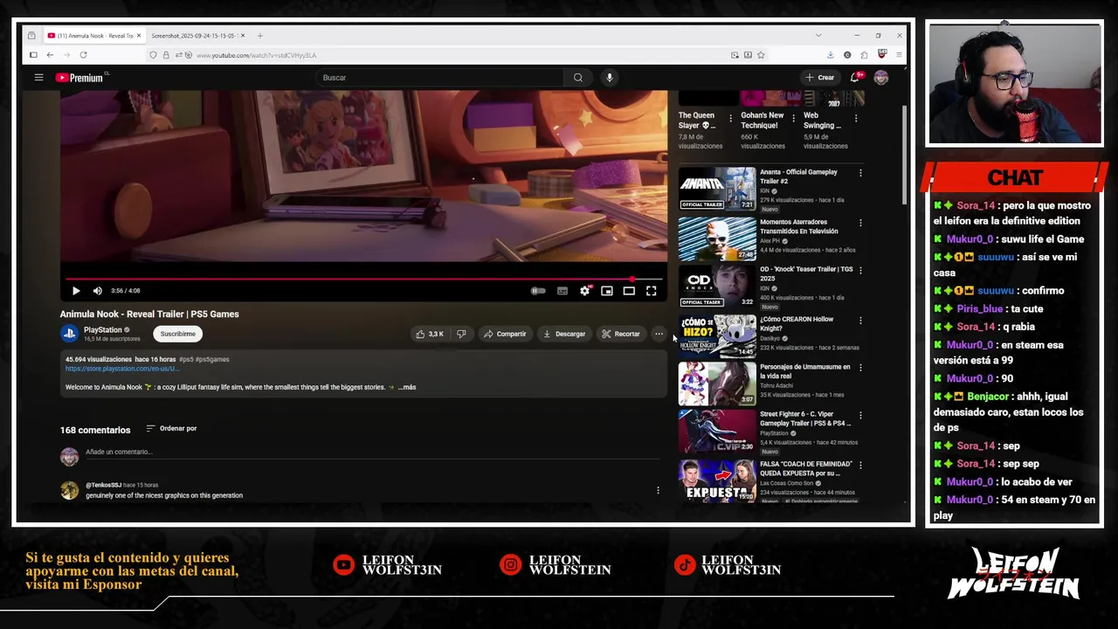Reload the page in the browser

pyautogui.click(x=83, y=55)
